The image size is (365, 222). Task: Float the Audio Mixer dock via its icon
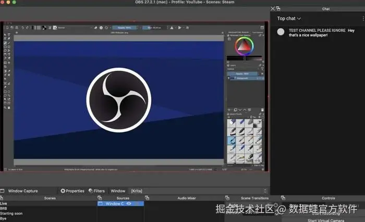point(147,198)
